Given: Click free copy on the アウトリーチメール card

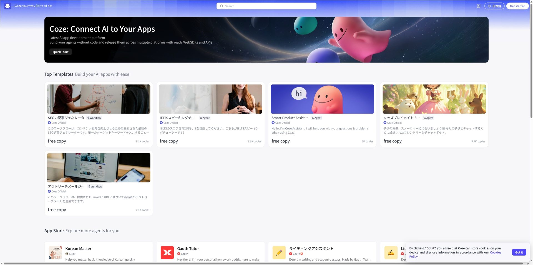Looking at the screenshot, I should tap(57, 210).
